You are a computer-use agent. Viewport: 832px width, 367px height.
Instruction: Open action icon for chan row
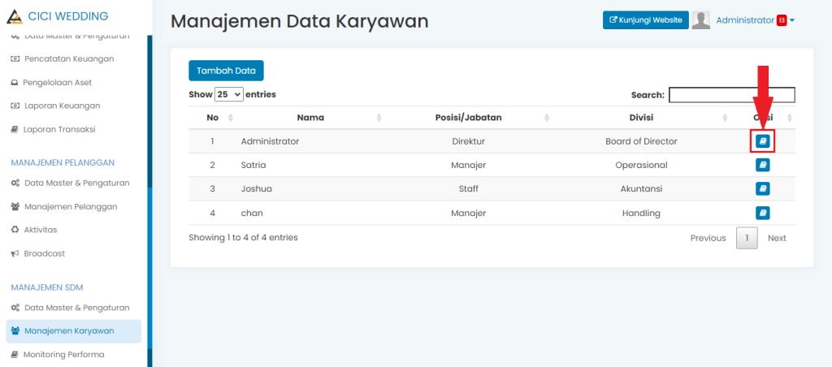762,214
